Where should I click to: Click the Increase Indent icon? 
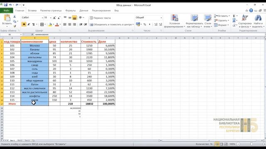click(x=85, y=24)
